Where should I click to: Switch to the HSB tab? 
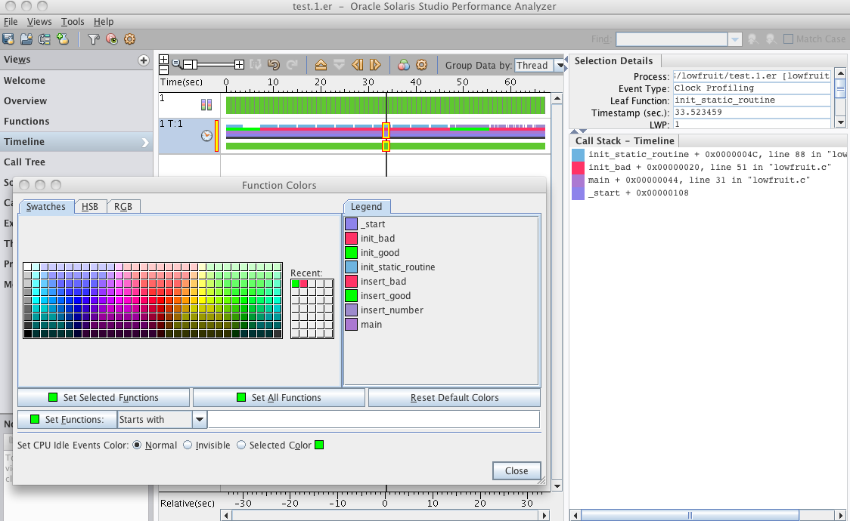click(x=90, y=207)
